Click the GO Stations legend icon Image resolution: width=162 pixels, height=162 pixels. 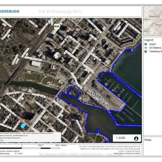(145, 48)
